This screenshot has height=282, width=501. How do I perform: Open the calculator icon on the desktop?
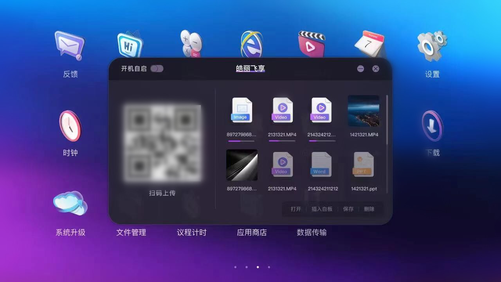tap(191, 44)
